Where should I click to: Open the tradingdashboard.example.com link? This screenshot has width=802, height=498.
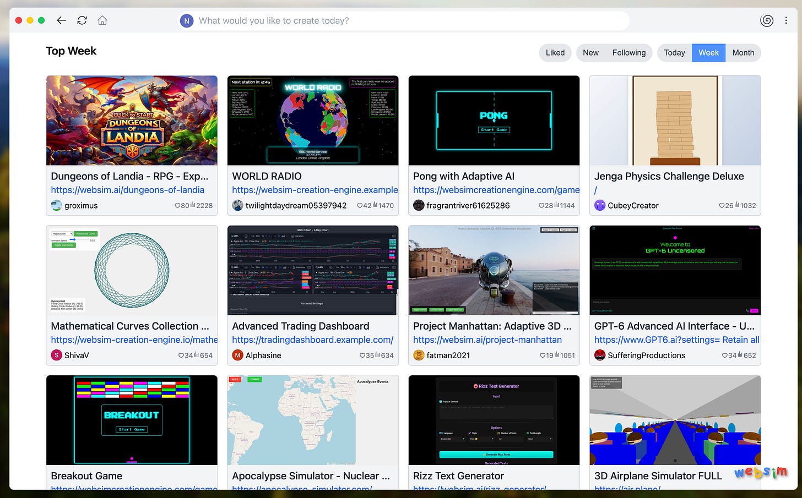tap(313, 340)
